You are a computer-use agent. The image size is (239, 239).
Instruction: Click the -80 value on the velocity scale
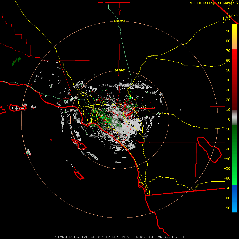click(227, 198)
